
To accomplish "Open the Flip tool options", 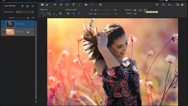I will (x=169, y=5).
